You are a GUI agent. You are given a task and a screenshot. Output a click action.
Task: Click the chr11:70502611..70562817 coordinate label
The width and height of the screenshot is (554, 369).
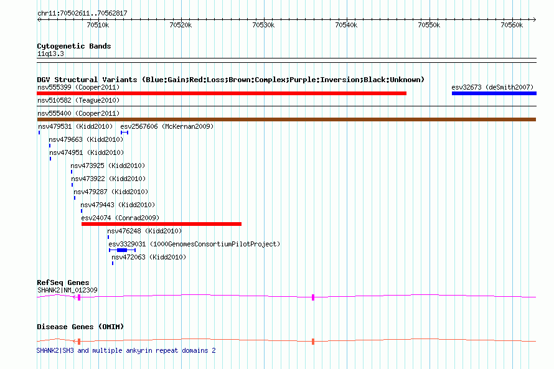[x=82, y=14]
